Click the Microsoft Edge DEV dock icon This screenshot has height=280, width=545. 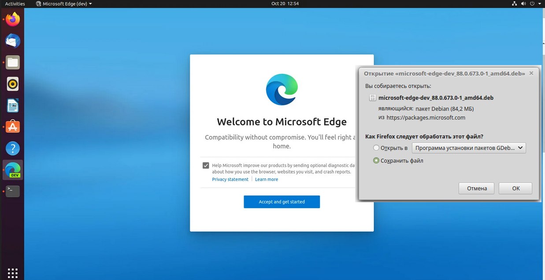13,170
